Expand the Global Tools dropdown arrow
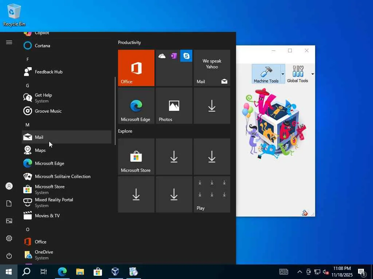Viewport: 373px width, 279px height. click(x=313, y=74)
